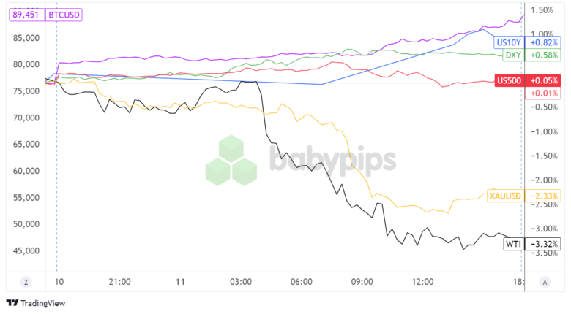Viewport: 571px width, 314px height.
Task: Click the red US500 label
Action: coord(509,80)
